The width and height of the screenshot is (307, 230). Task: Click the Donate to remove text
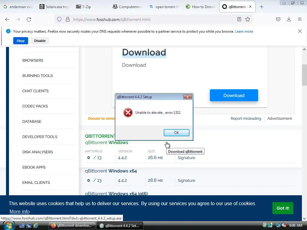click(x=101, y=118)
